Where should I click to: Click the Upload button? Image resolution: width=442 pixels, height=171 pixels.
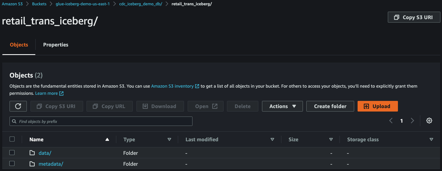click(378, 106)
